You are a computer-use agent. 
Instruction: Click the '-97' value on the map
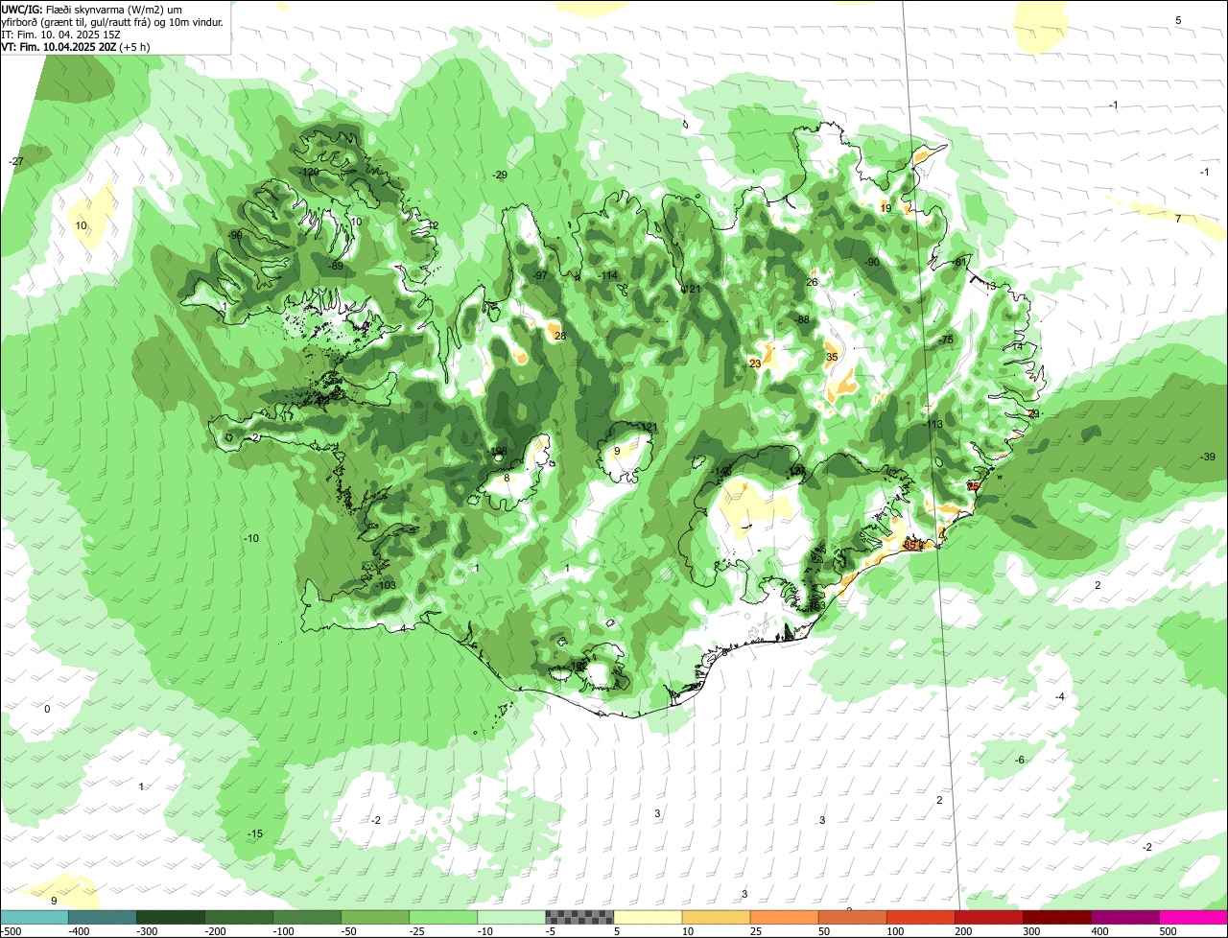coord(540,275)
